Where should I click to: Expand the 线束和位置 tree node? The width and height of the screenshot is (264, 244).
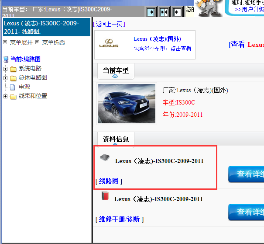(x=5, y=96)
